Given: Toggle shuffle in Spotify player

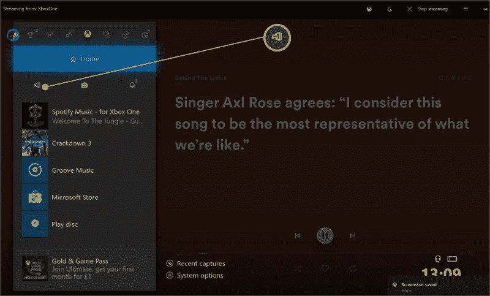Looking at the screenshot, I should (298, 269).
